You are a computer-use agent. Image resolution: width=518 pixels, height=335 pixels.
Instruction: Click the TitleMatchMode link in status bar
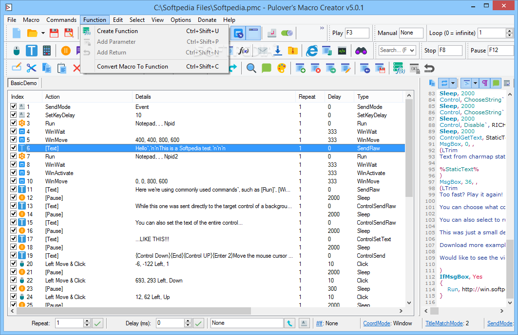(444, 323)
